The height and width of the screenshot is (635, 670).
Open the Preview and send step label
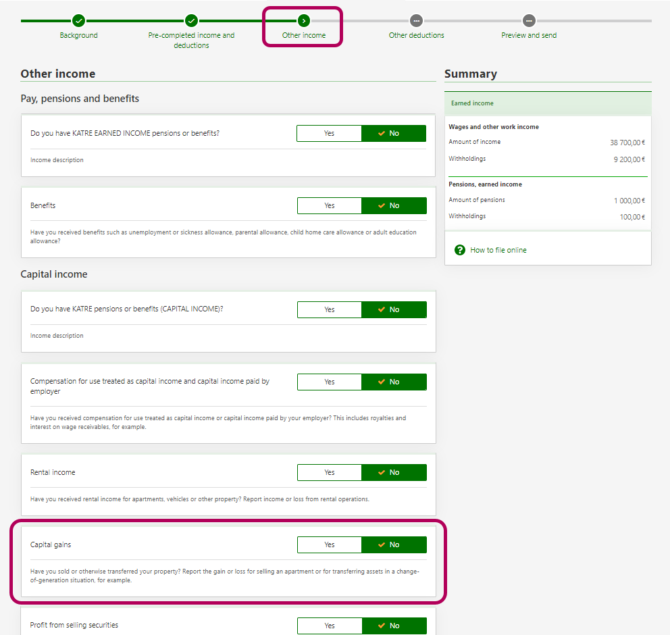pyautogui.click(x=529, y=35)
